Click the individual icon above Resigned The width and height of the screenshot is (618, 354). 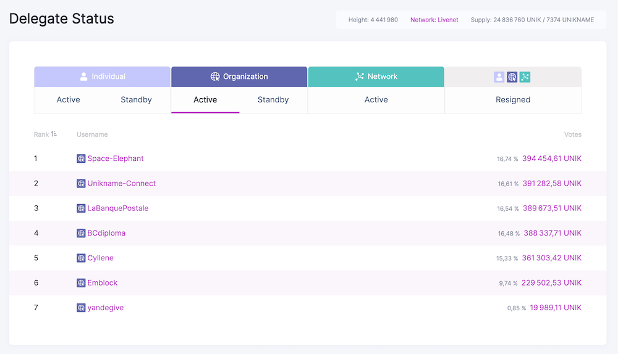click(x=499, y=77)
